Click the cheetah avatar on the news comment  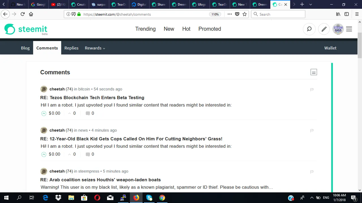44,130
